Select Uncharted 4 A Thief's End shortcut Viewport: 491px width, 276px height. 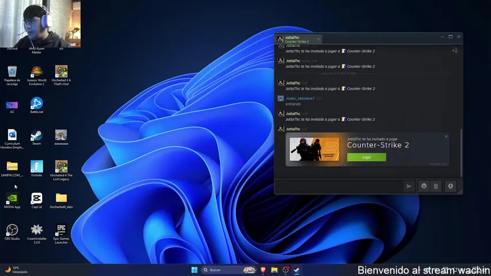[x=61, y=75]
